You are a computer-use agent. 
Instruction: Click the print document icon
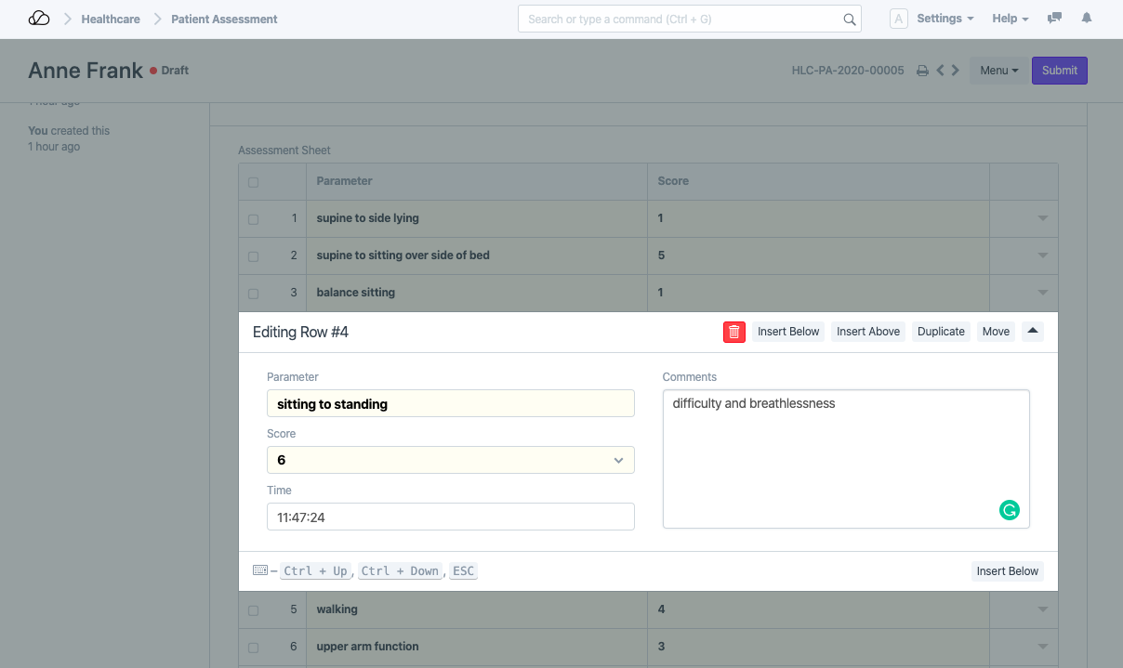tap(922, 71)
